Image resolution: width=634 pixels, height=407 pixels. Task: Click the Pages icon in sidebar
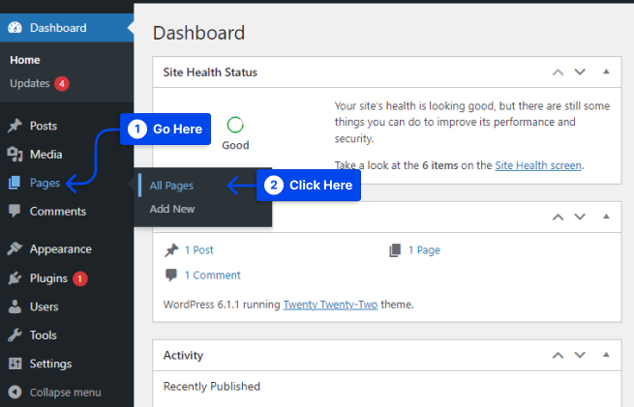click(15, 183)
